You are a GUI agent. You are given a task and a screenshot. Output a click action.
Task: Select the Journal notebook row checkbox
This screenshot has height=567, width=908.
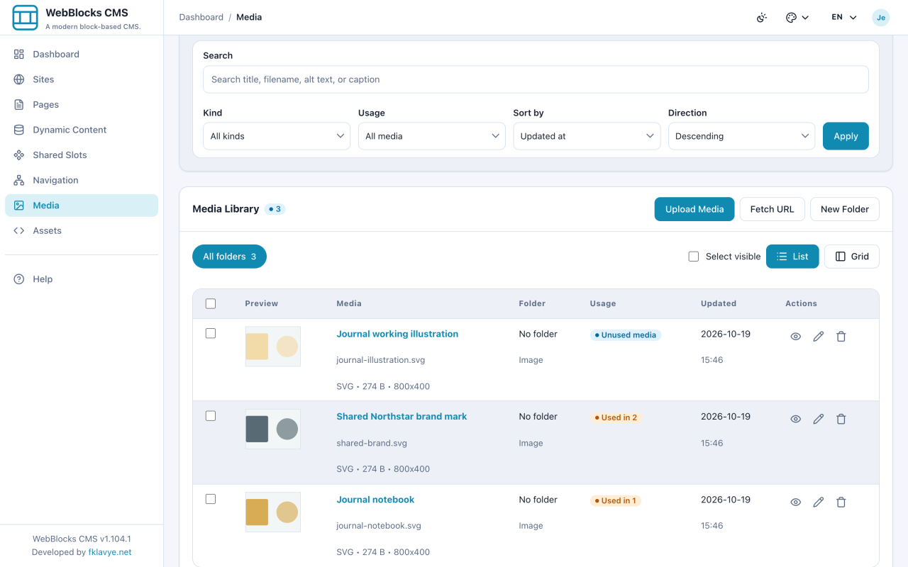(211, 499)
